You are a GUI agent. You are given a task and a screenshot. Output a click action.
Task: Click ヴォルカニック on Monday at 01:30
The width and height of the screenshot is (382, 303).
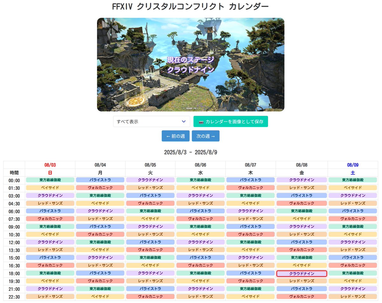100,188
